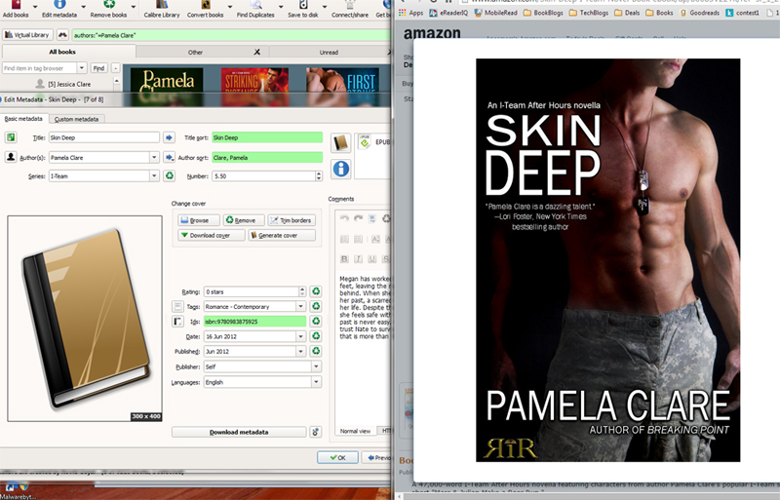Click the Remove books recycle icon

coord(107,5)
